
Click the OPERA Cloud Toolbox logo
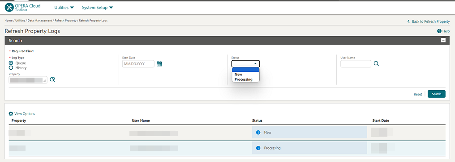pos(23,8)
